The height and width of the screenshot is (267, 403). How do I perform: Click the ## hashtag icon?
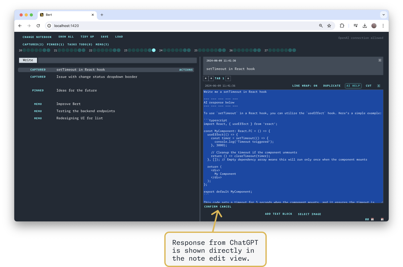(367, 219)
